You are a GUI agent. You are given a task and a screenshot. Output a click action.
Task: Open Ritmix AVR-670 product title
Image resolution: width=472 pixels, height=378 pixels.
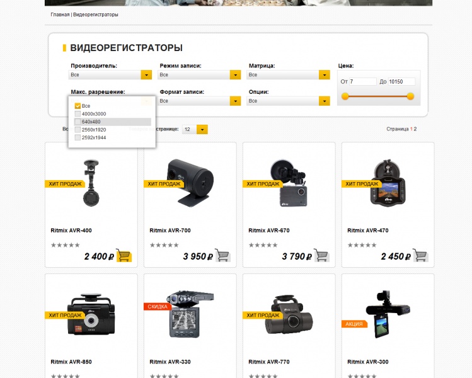pyautogui.click(x=269, y=231)
